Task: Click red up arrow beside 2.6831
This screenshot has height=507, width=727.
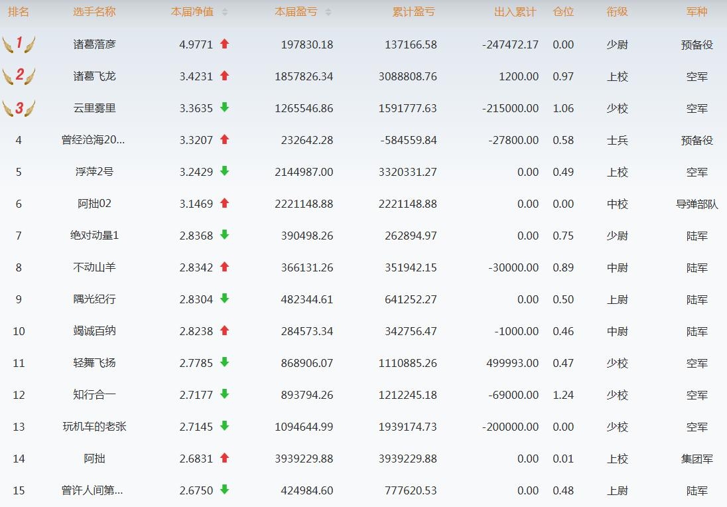Action: pyautogui.click(x=224, y=458)
